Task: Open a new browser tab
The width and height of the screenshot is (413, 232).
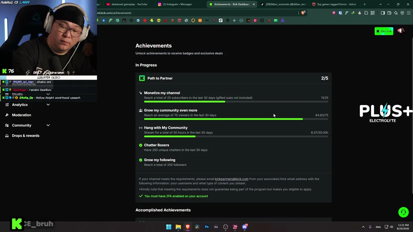Action: [365, 4]
